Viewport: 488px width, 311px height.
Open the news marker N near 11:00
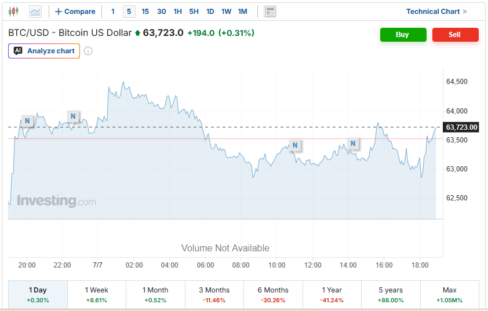click(295, 145)
